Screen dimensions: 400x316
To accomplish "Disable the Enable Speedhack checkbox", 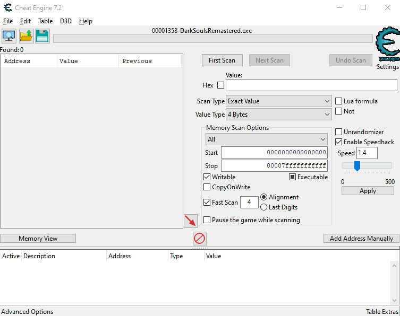I will tap(338, 142).
